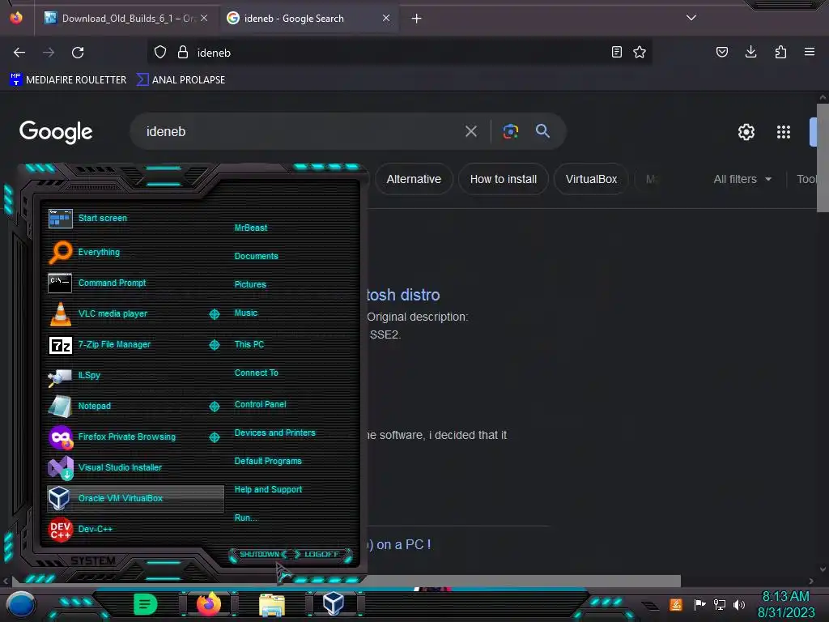The height and width of the screenshot is (622, 829).
Task: Open All filters dropdown
Action: click(x=742, y=179)
